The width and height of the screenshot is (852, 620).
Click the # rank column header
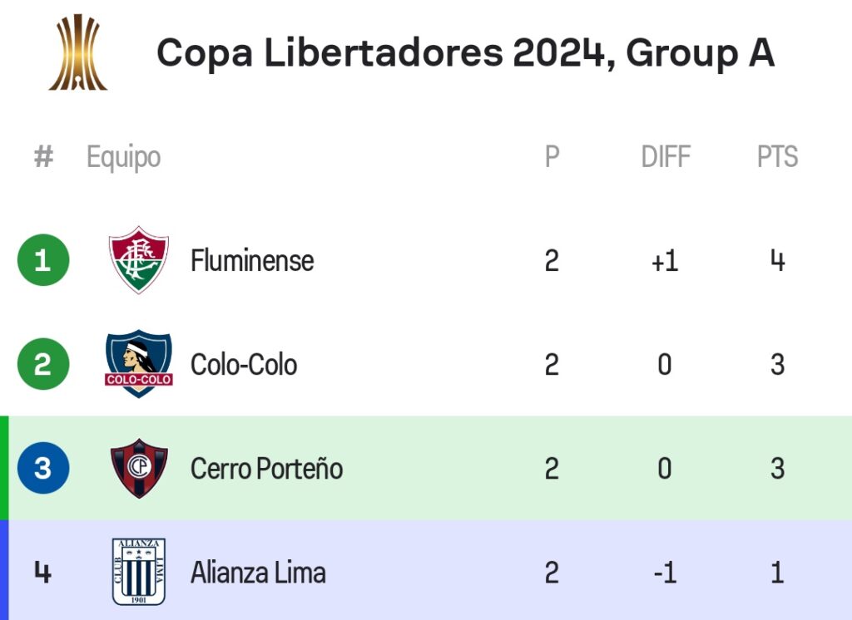coord(43,157)
